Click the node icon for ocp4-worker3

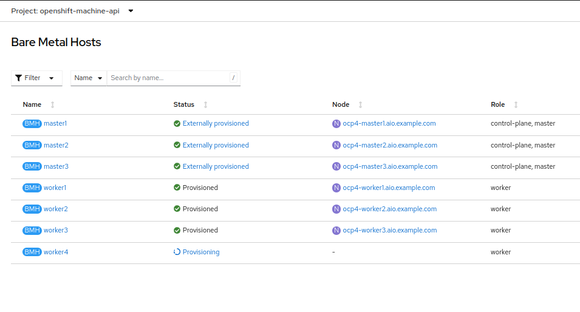point(336,231)
